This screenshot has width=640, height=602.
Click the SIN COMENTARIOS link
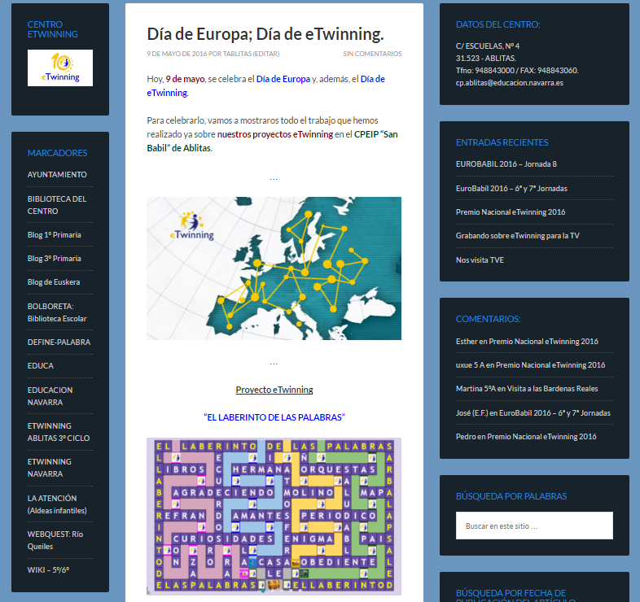point(372,55)
